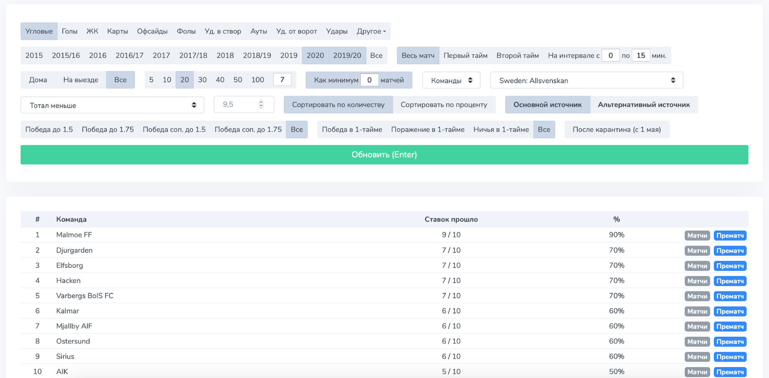
Task: Select the Уд. в створ tab
Action: click(223, 31)
